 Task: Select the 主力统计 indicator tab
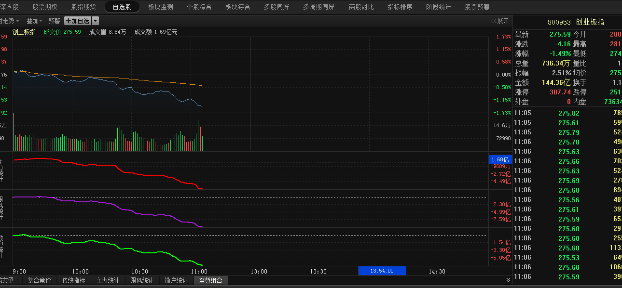pyautogui.click(x=108, y=280)
